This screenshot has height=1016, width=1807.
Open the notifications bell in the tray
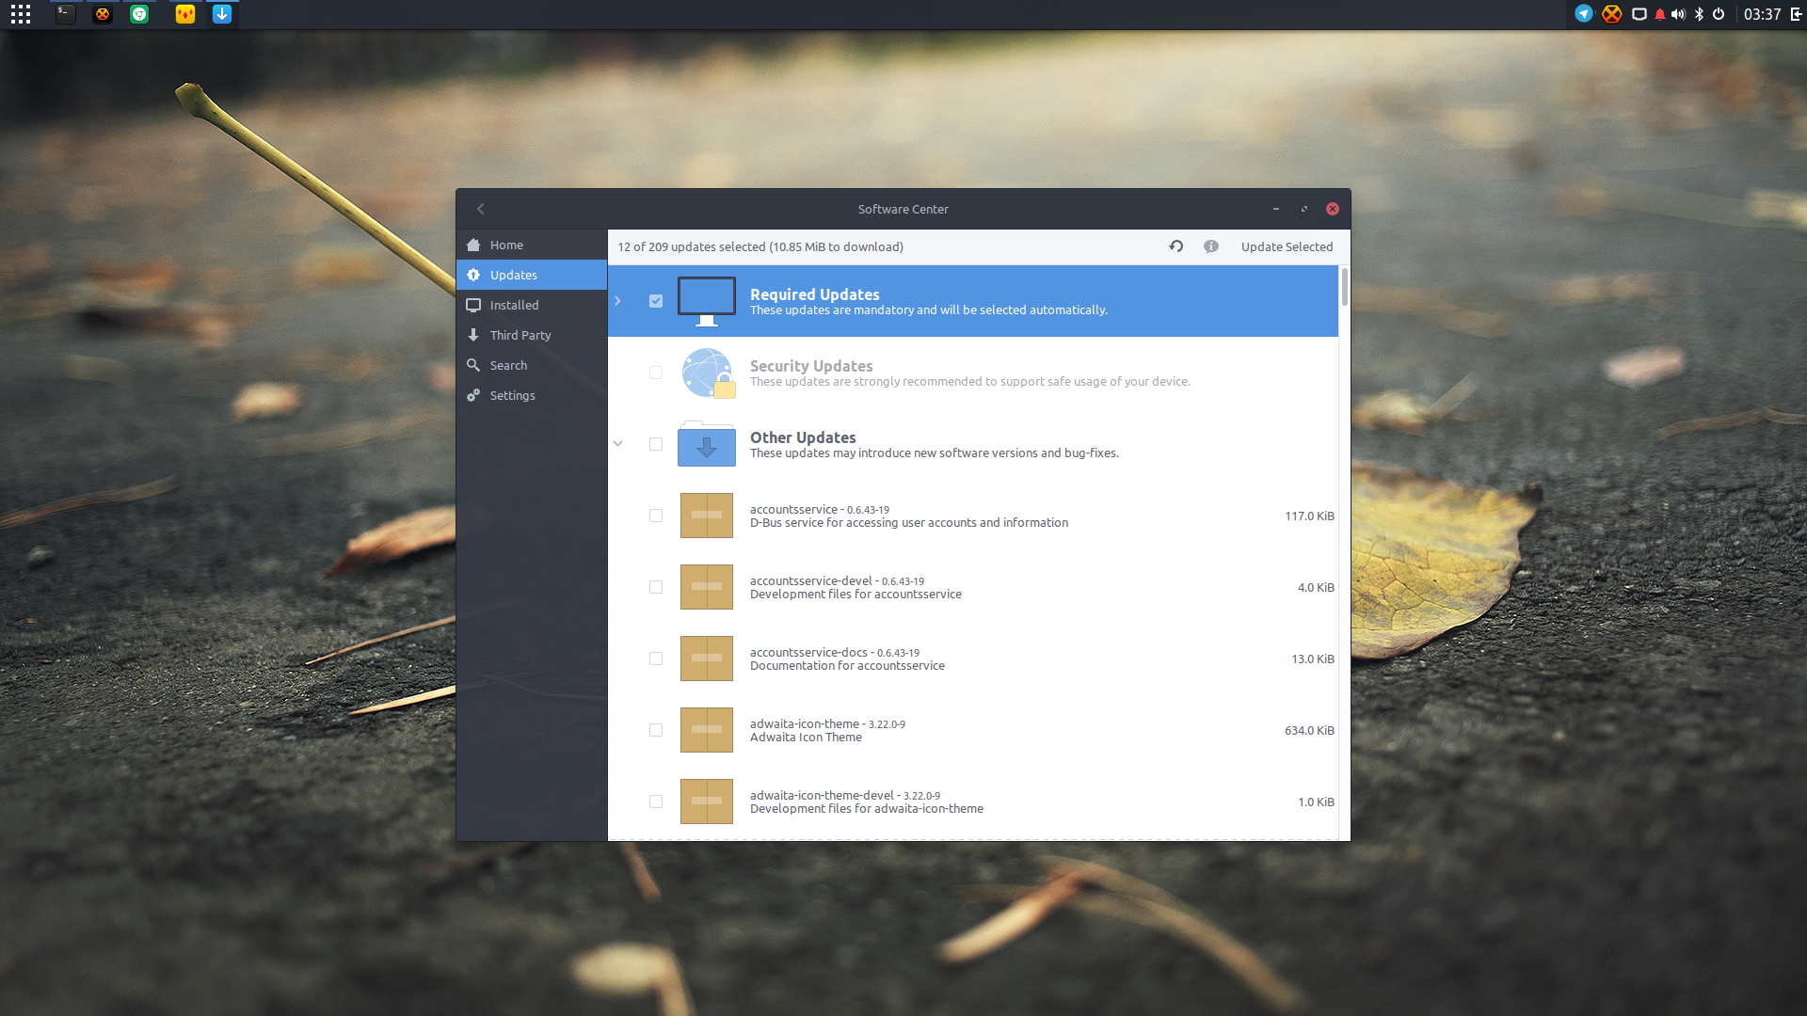pyautogui.click(x=1660, y=14)
